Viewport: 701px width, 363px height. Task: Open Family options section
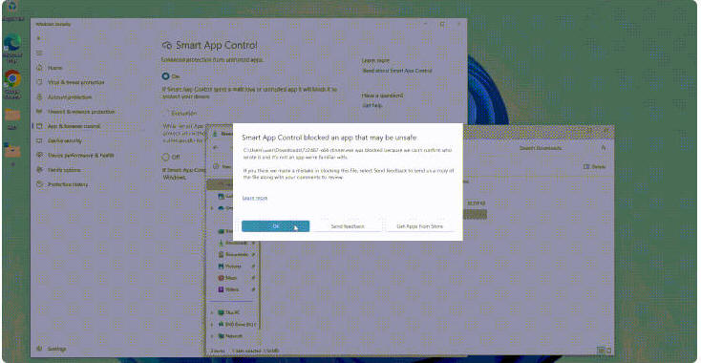pos(58,170)
